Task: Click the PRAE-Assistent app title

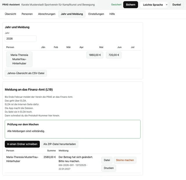Action: pos(11,5)
